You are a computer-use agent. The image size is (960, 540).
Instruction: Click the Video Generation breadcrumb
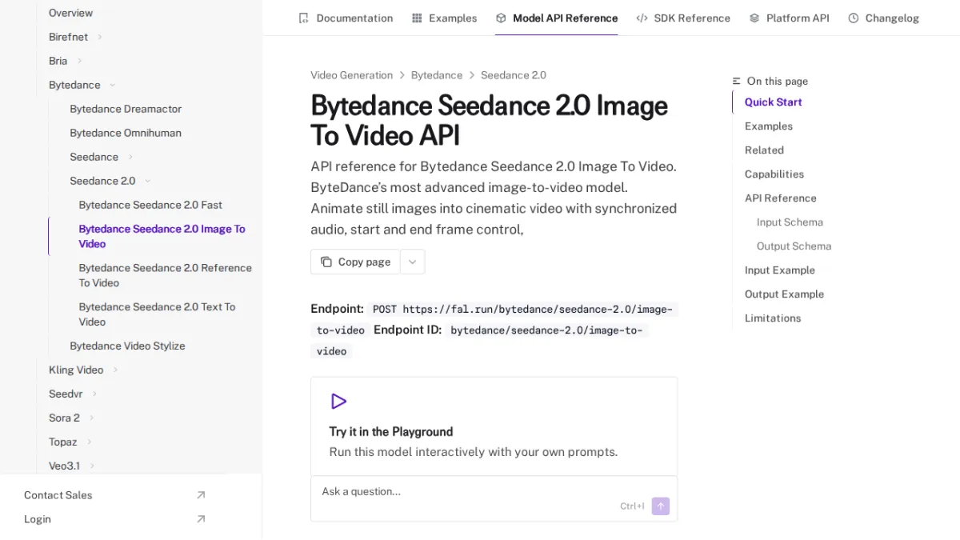tap(351, 75)
